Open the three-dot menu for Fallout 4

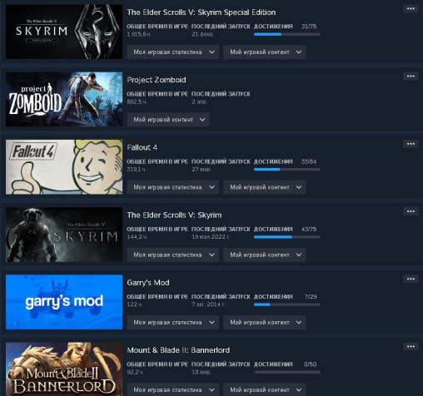[411, 144]
